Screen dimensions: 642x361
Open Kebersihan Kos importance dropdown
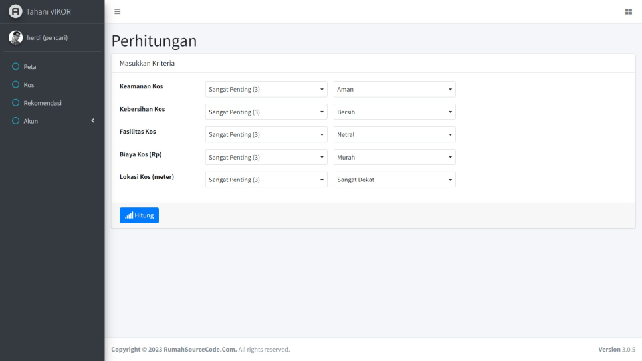(266, 112)
